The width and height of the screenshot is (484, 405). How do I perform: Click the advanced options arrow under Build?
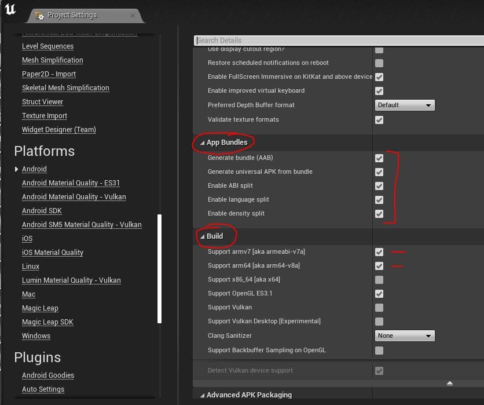(449, 384)
